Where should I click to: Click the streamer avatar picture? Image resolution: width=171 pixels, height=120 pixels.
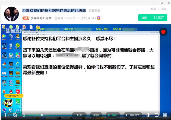click(11, 14)
